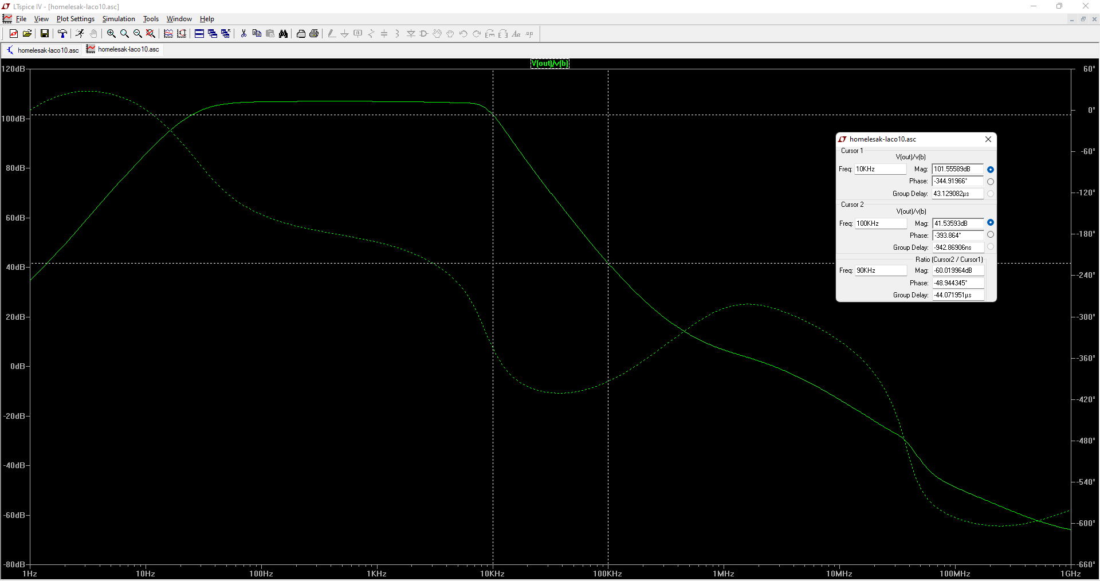This screenshot has width=1100, height=581.
Task: Click Cursor 2 Mag field 41.53593dB
Action: tap(958, 223)
